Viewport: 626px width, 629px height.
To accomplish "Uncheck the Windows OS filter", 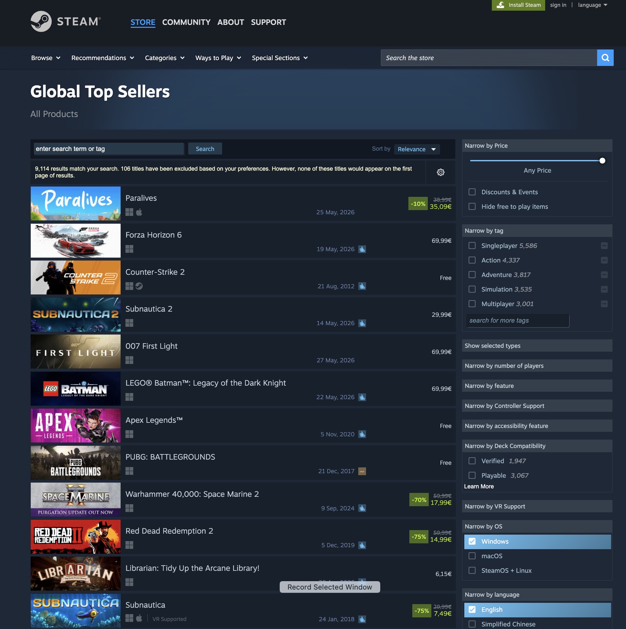I will pyautogui.click(x=472, y=542).
